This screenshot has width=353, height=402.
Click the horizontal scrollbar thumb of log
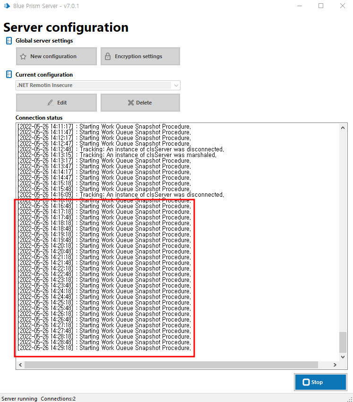coord(171,365)
